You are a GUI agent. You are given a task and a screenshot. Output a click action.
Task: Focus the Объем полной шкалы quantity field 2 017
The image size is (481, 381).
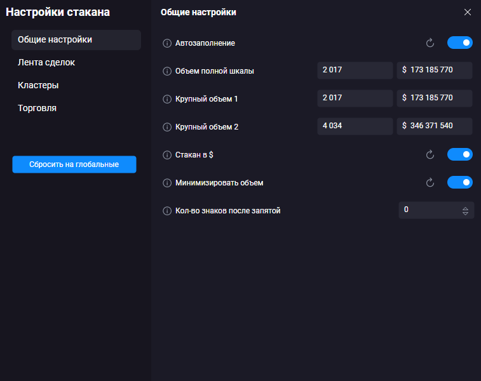pyautogui.click(x=355, y=70)
